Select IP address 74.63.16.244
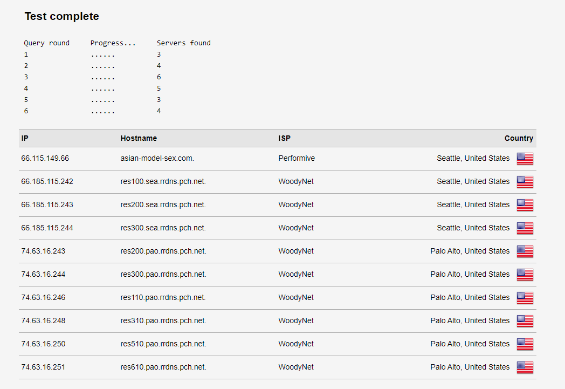This screenshot has height=389, width=565. click(x=43, y=275)
